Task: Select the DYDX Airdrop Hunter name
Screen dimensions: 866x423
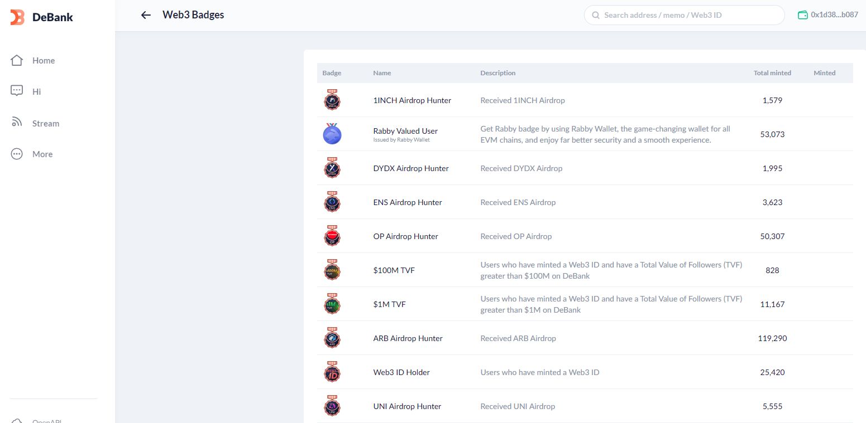Action: [411, 168]
